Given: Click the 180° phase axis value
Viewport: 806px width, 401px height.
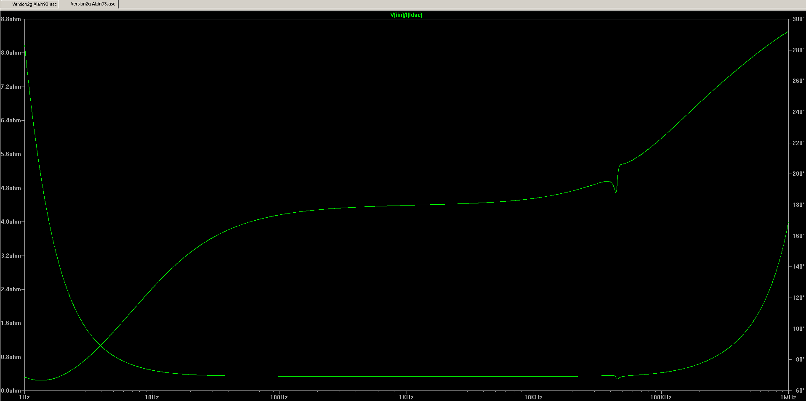Looking at the screenshot, I should pyautogui.click(x=798, y=205).
